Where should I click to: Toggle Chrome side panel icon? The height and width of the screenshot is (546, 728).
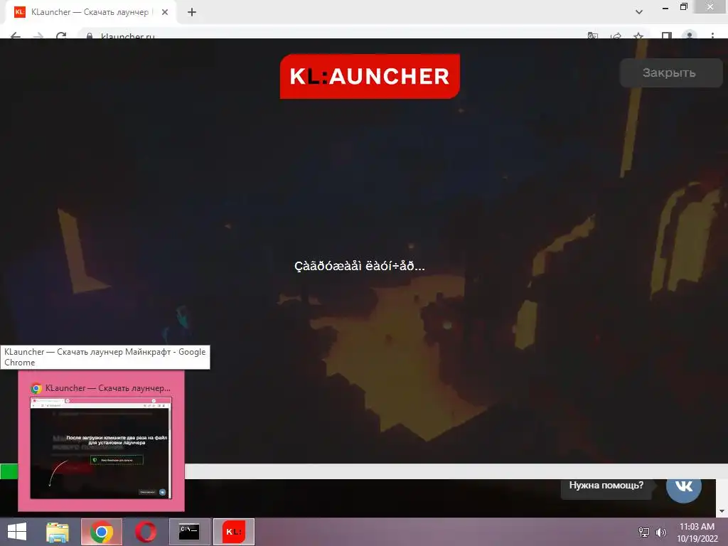(x=667, y=36)
